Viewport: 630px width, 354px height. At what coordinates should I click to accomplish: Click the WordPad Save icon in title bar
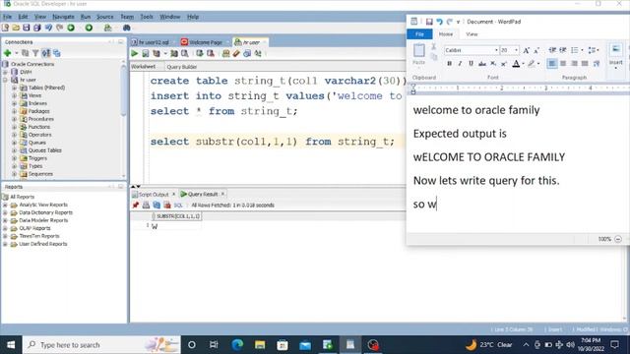pyautogui.click(x=429, y=22)
